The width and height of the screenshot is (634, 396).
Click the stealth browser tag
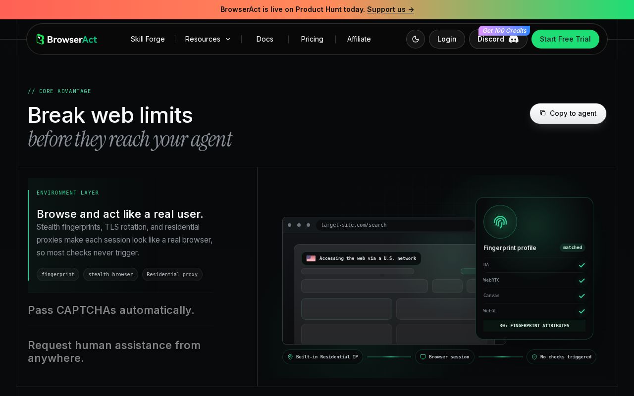pos(110,274)
